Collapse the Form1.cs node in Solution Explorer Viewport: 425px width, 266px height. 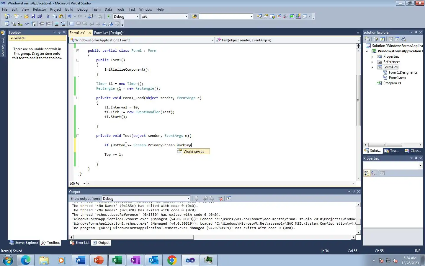click(372, 67)
